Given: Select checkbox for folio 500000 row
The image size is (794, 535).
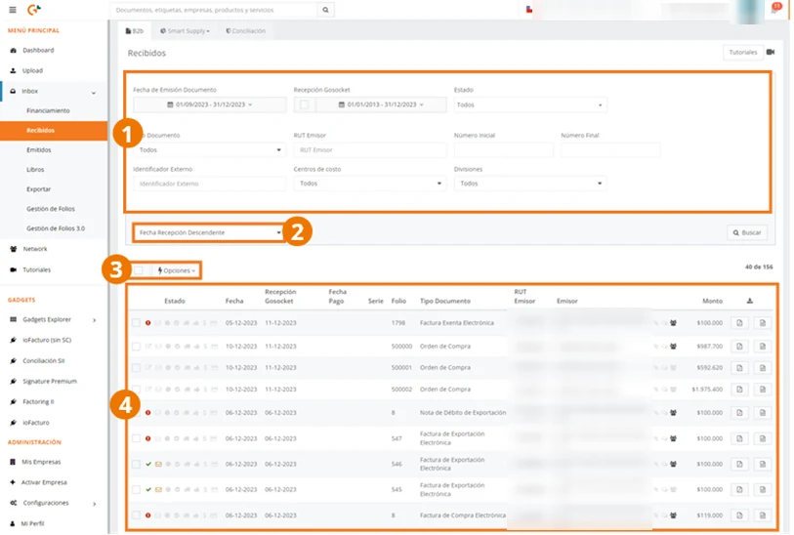Looking at the screenshot, I should point(136,347).
